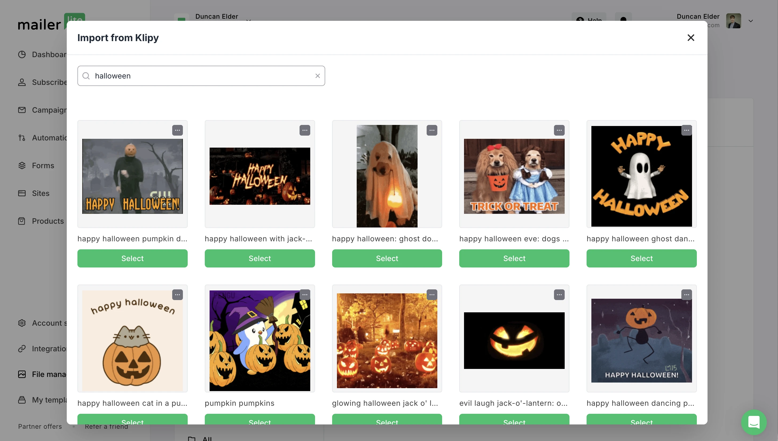Preview the Pusheen cat pumpkin thumbnail
This screenshot has width=778, height=441.
pos(132,341)
